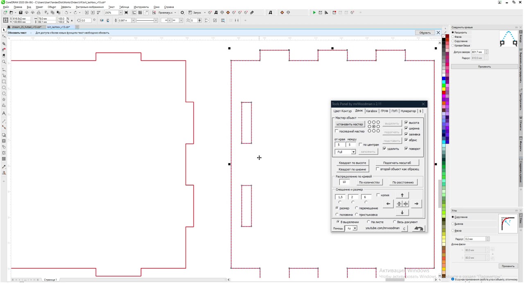This screenshot has width=524, height=294.
Task: Open the Запуск dropdown
Action: (205, 13)
